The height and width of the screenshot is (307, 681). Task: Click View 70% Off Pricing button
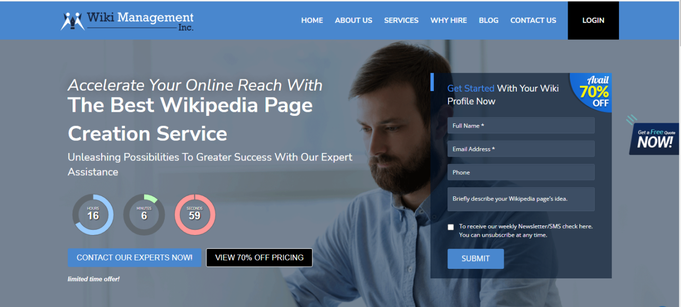(x=259, y=258)
